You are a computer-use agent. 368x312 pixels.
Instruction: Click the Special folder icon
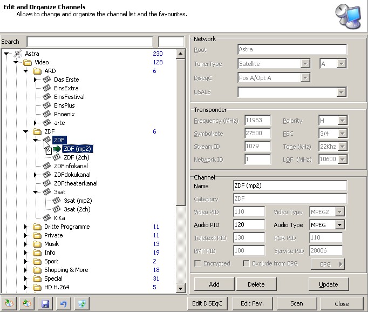click(x=37, y=278)
